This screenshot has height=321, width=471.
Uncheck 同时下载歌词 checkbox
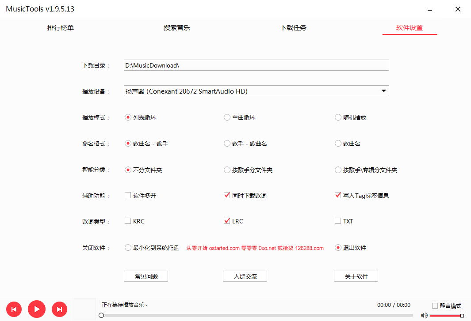227,195
